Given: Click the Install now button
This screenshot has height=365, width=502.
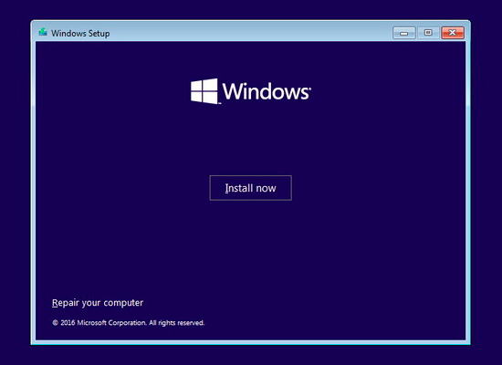Looking at the screenshot, I should pyautogui.click(x=250, y=188).
